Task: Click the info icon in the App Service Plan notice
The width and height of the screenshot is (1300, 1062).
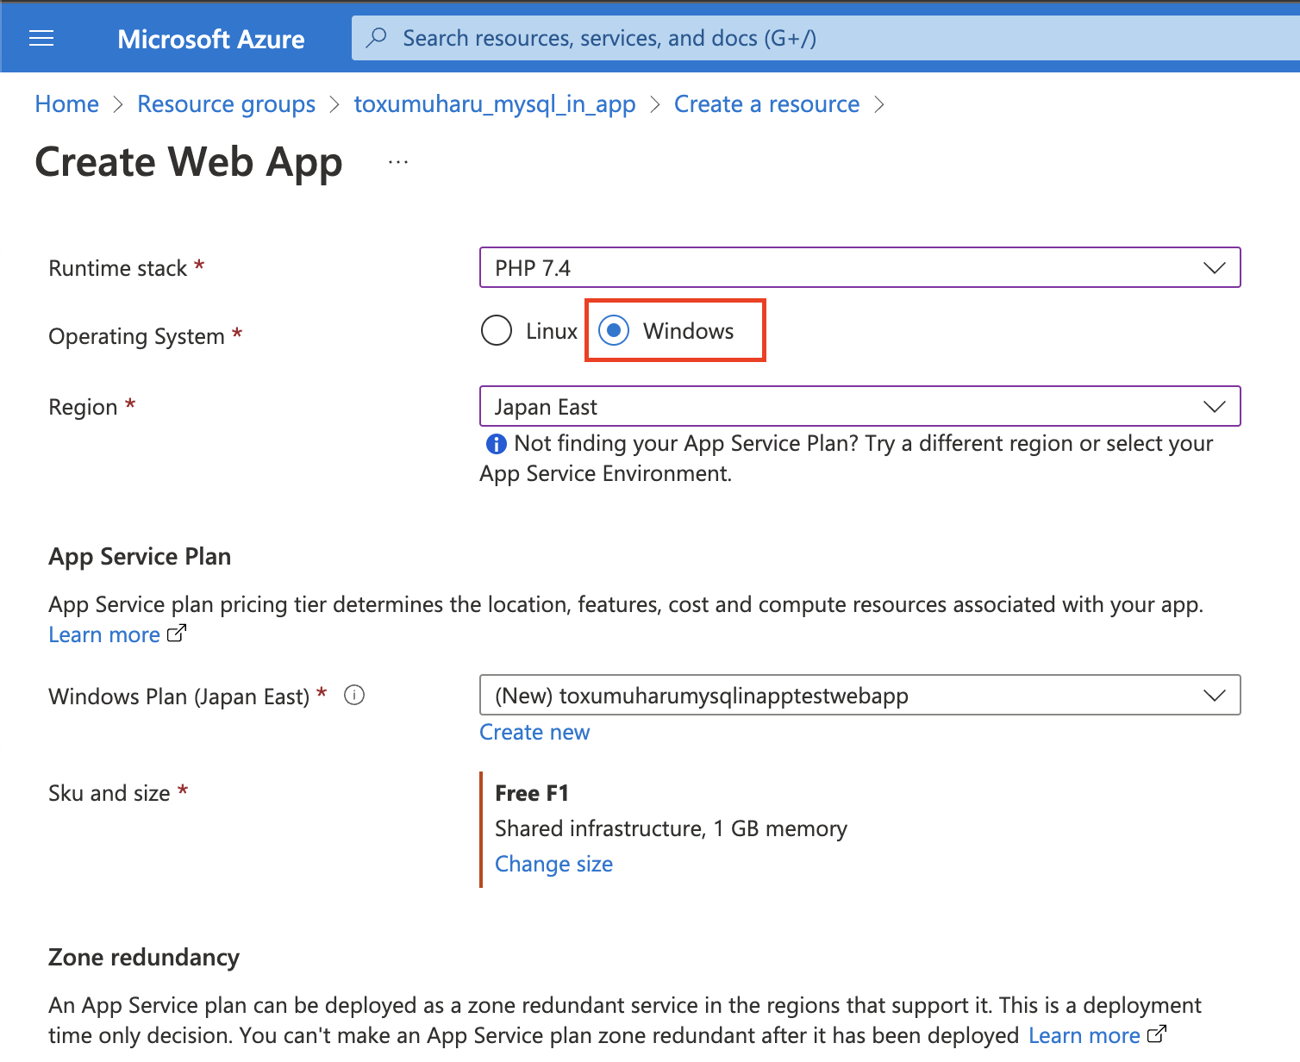Action: coord(495,443)
